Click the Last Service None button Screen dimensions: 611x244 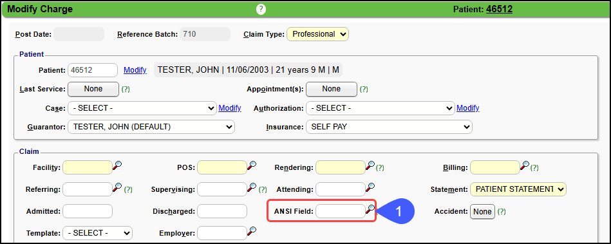pos(93,89)
